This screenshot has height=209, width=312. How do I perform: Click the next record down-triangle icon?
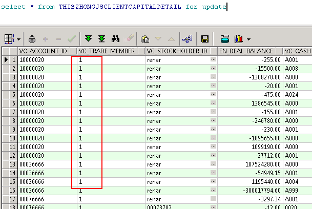[x=158, y=38]
